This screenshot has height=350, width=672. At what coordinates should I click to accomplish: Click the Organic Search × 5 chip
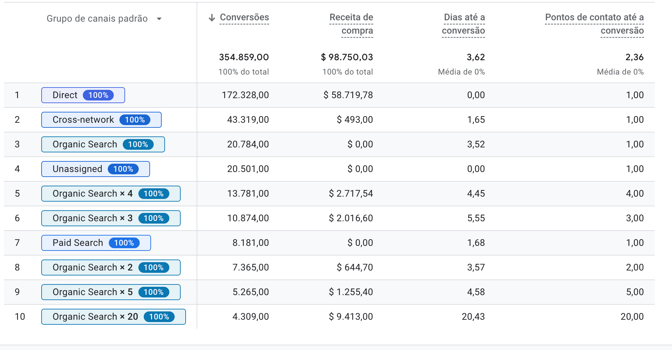pyautogui.click(x=110, y=292)
